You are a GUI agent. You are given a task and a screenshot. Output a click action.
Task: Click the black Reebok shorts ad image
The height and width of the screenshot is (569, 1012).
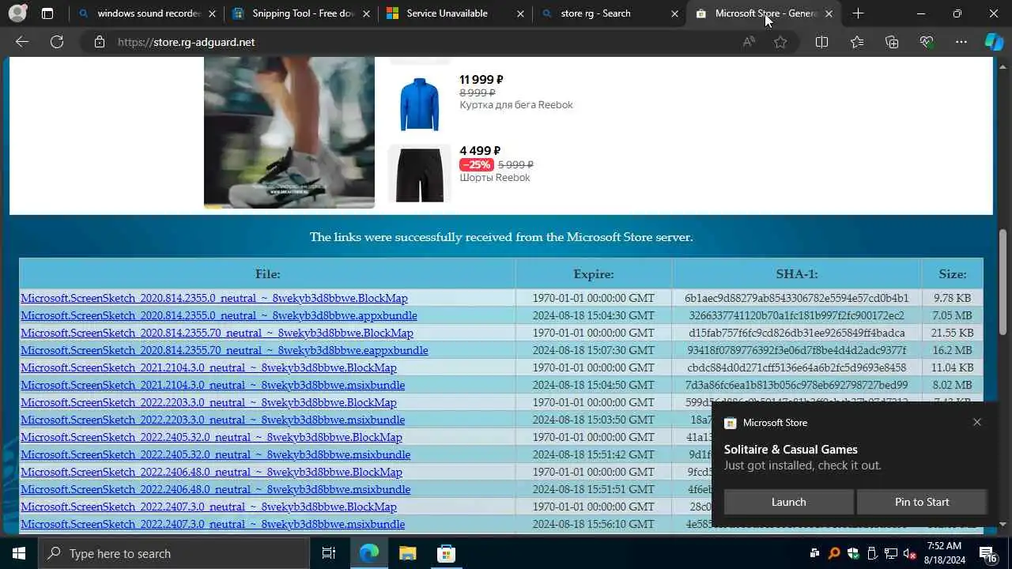click(x=419, y=174)
